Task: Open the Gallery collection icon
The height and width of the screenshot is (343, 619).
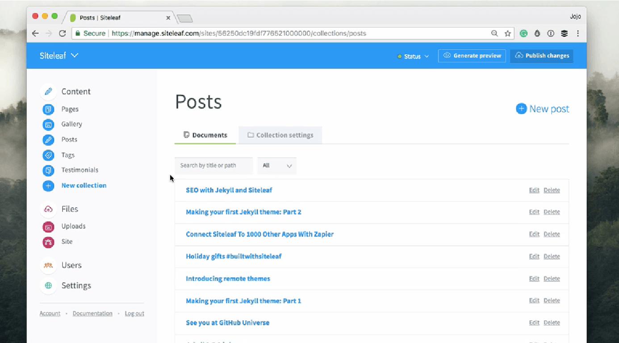Action: coord(48,125)
